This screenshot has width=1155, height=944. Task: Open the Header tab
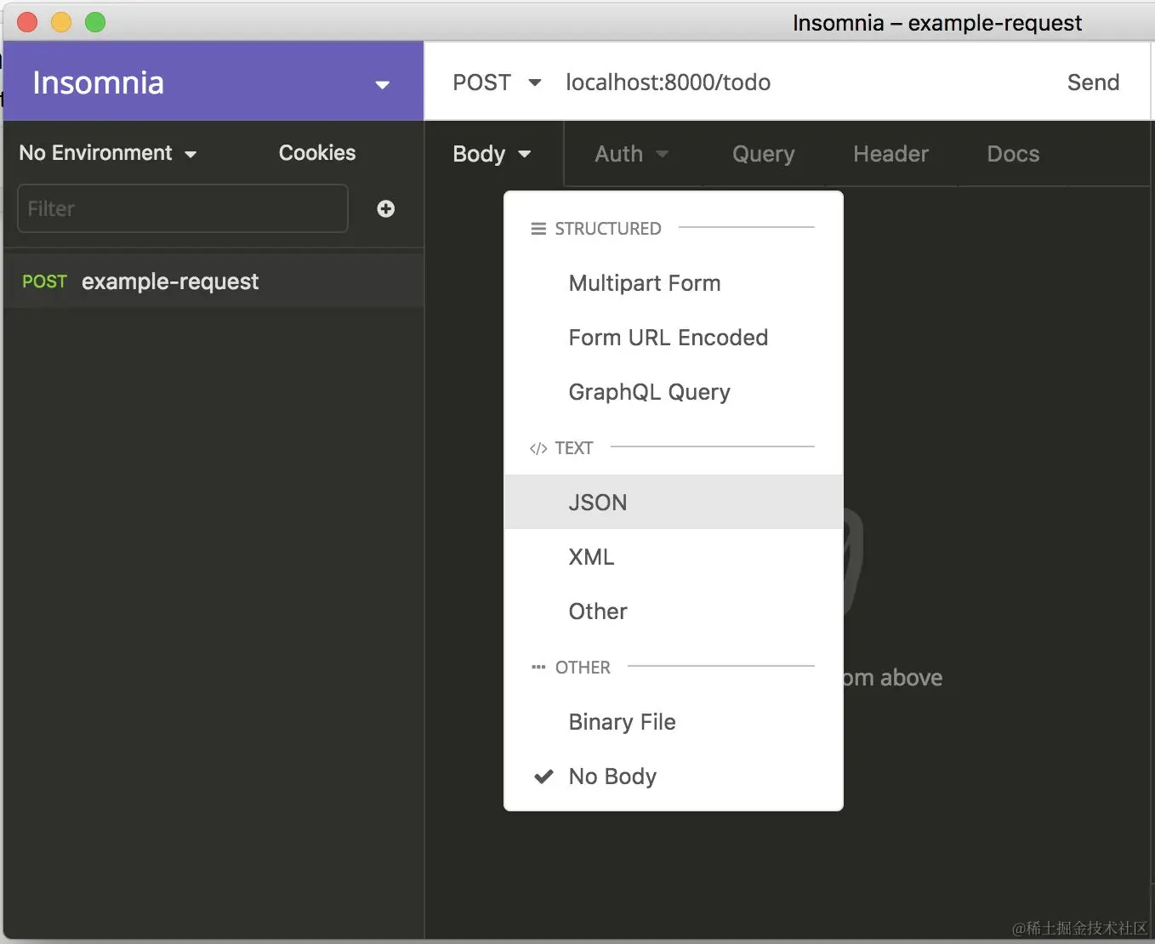890,154
